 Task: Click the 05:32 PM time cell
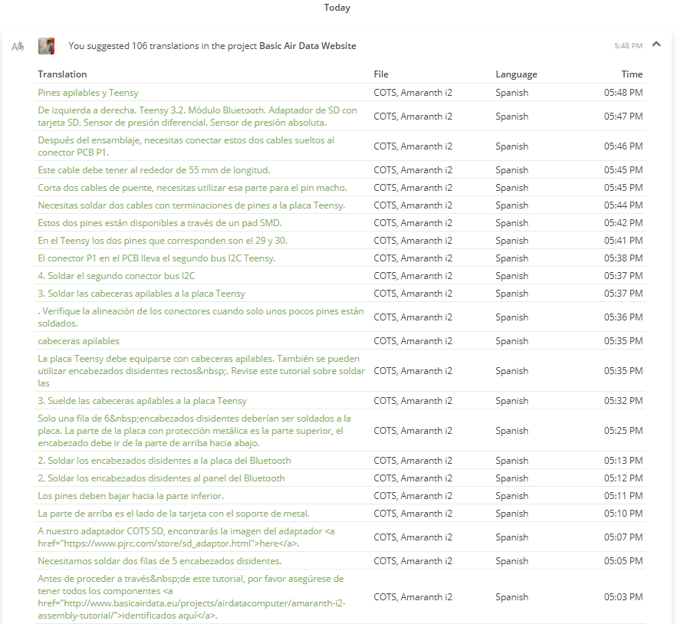623,400
